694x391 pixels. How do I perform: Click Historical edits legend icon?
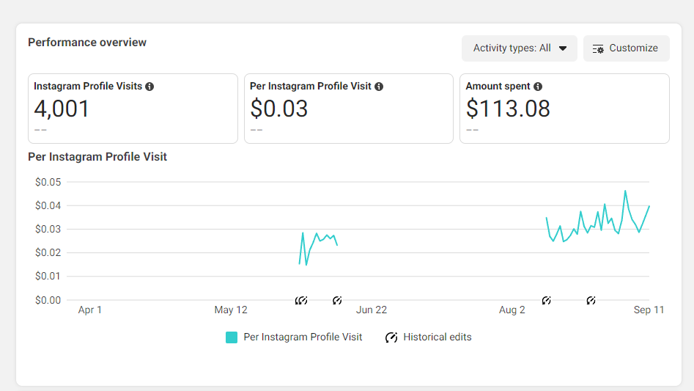(x=391, y=337)
